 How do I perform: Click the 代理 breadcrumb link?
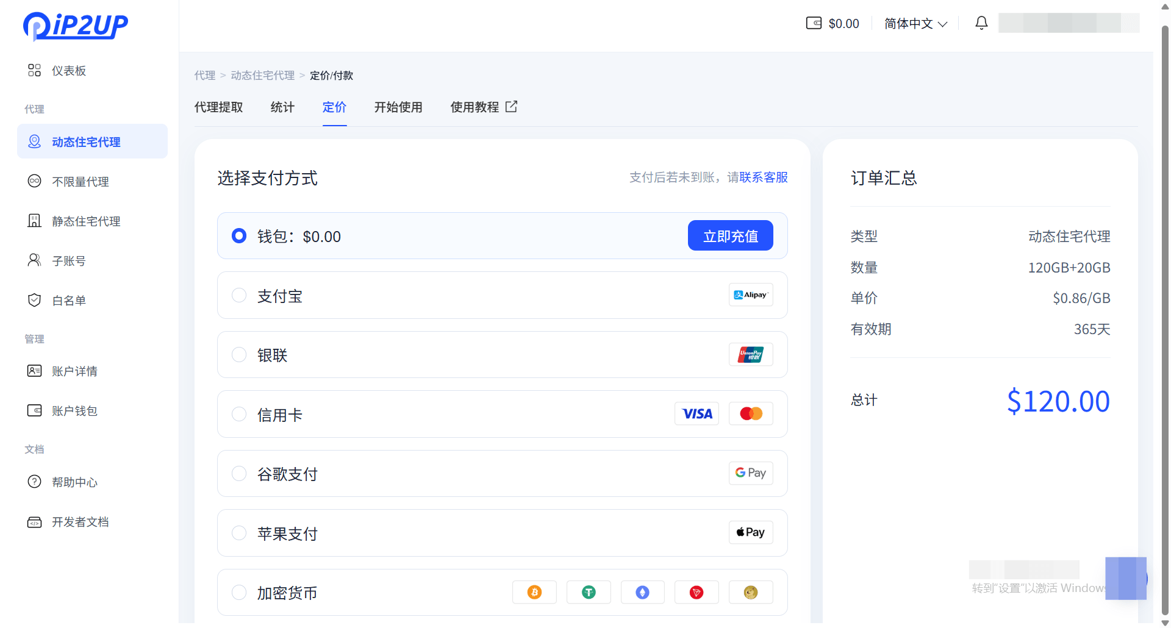205,75
